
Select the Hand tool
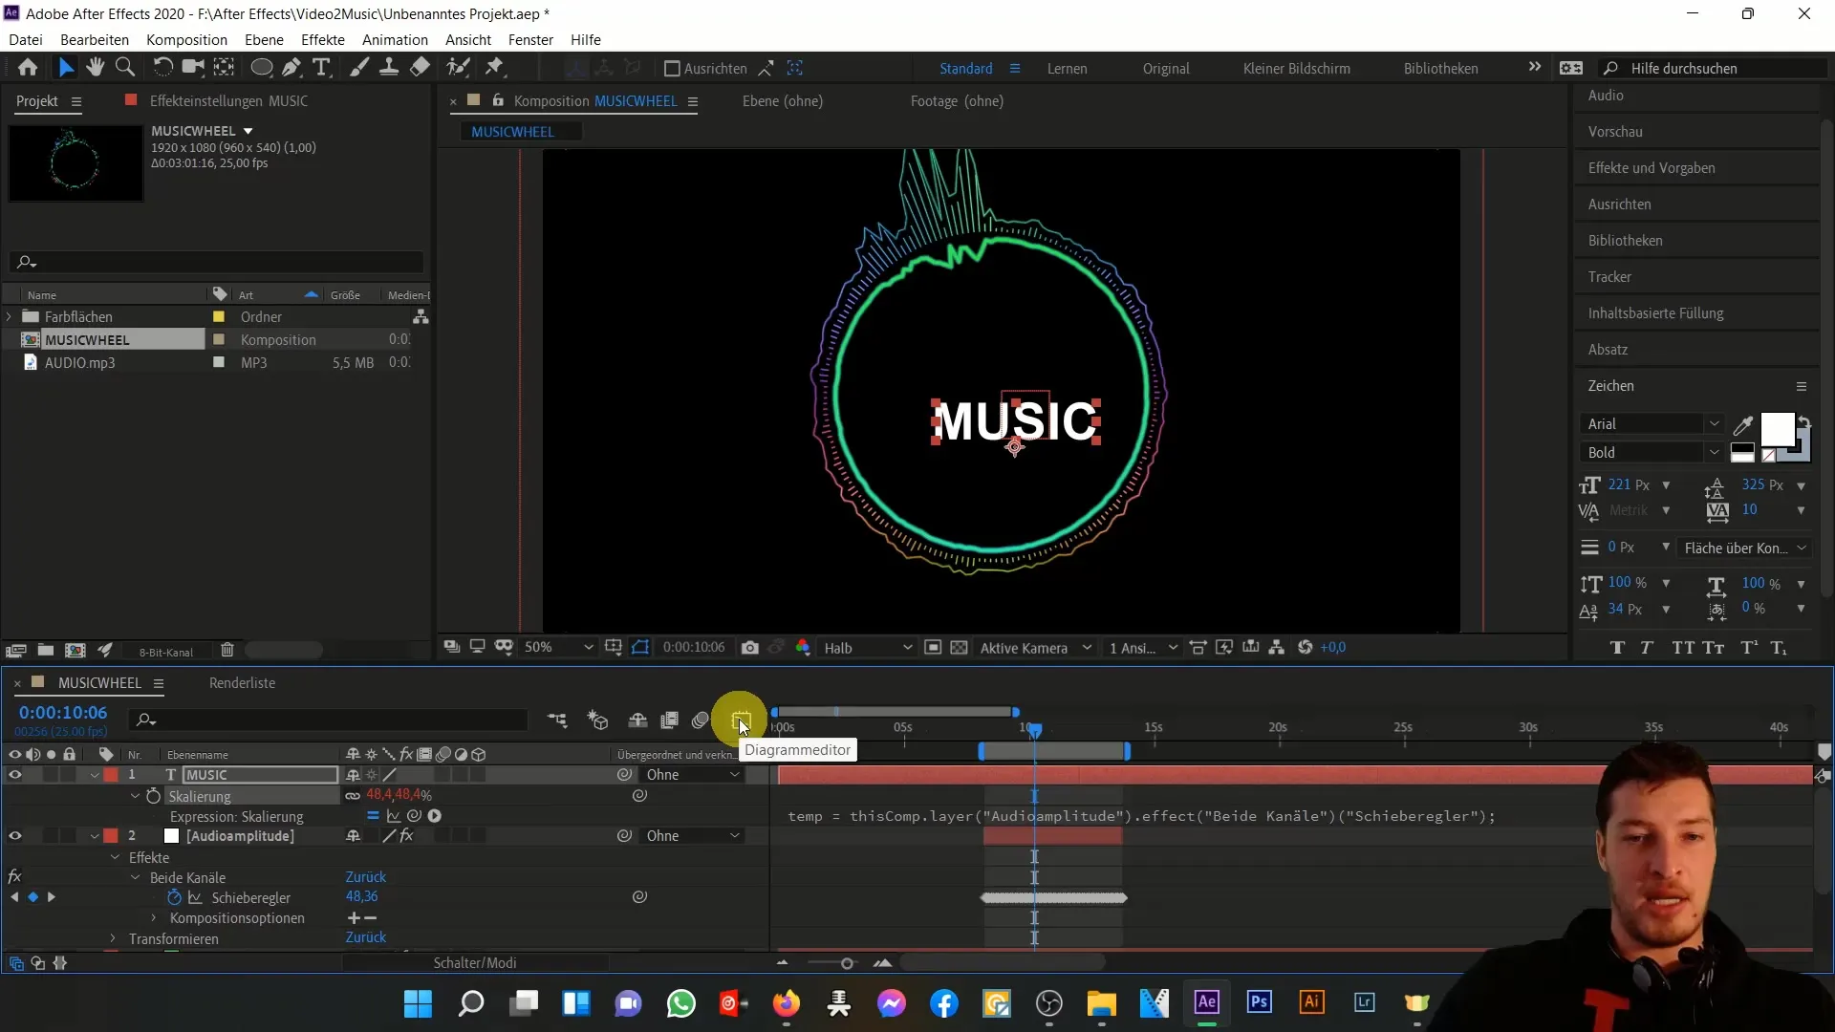pos(95,68)
